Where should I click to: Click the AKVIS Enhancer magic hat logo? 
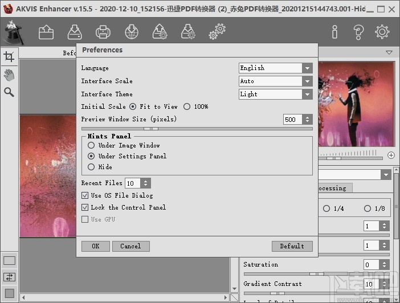point(13,32)
